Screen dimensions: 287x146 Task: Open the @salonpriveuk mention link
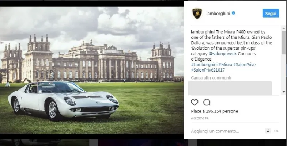pos(223,54)
